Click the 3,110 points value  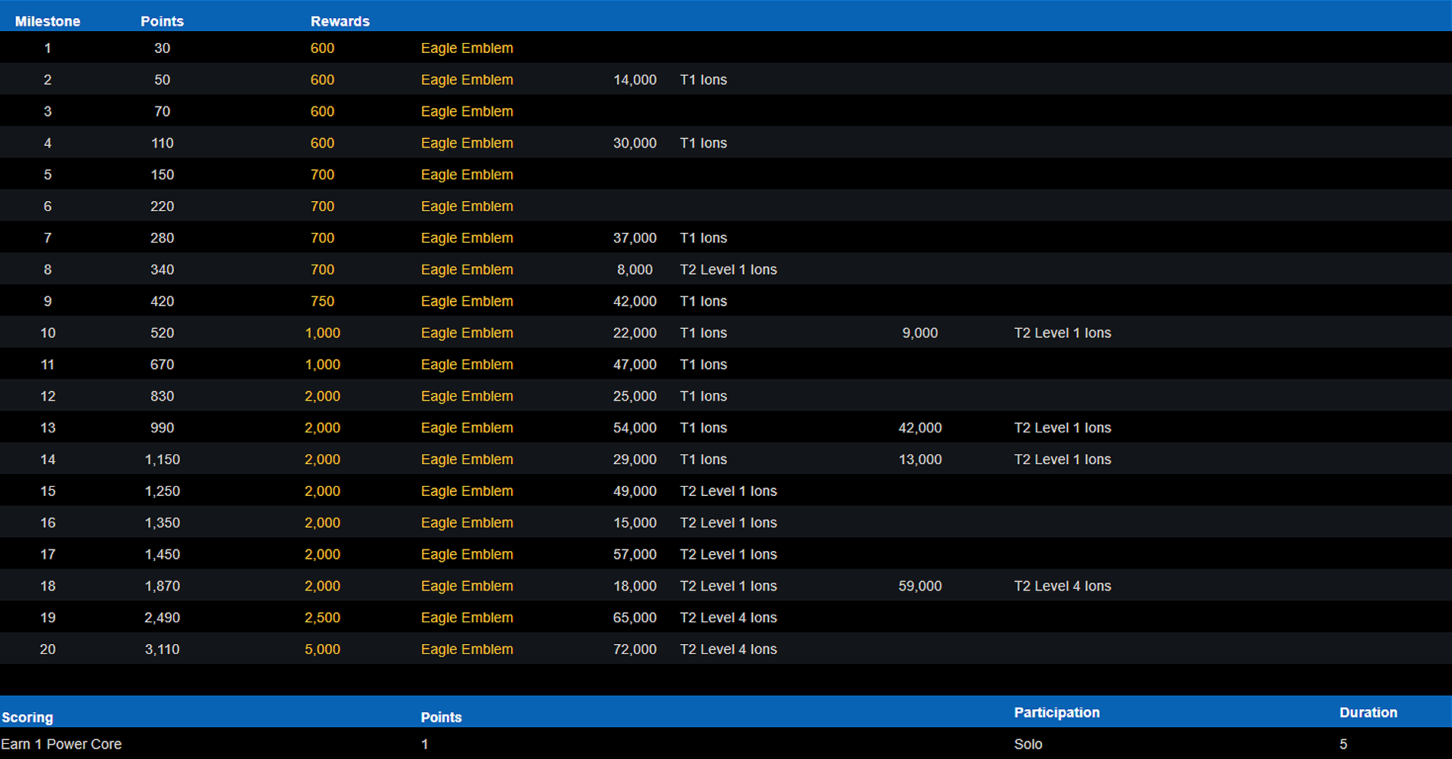coord(162,649)
